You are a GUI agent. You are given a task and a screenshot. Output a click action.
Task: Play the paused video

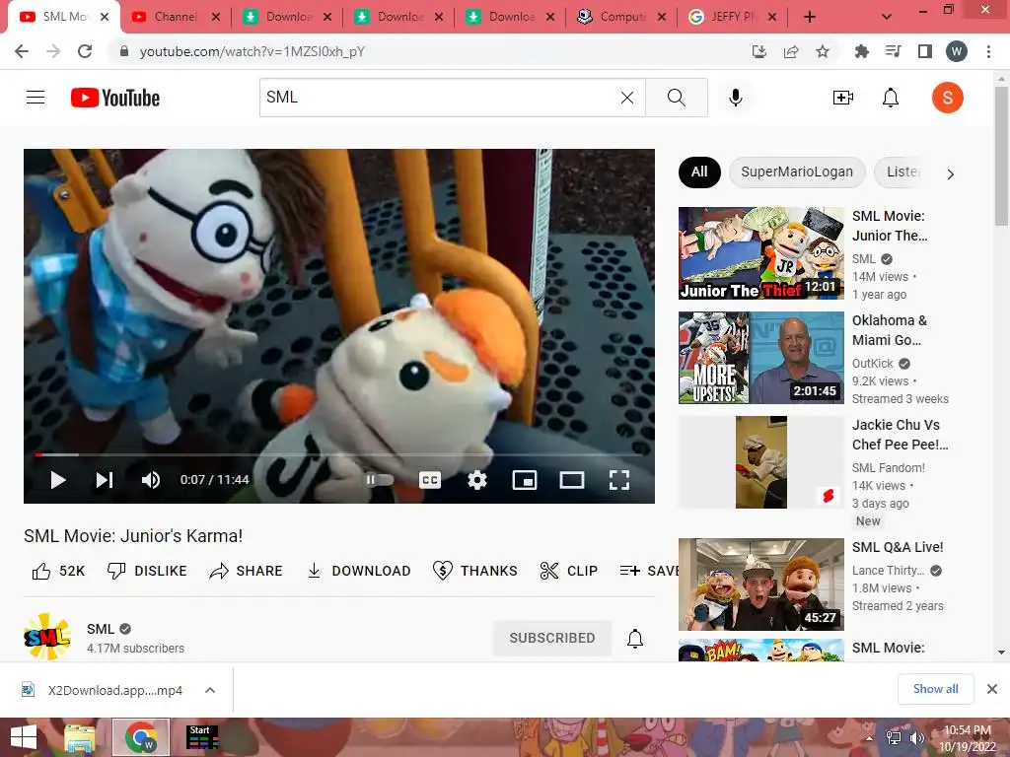point(58,480)
